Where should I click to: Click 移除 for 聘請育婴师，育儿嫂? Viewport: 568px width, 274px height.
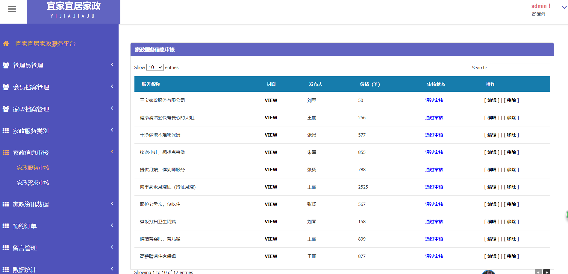(511, 239)
